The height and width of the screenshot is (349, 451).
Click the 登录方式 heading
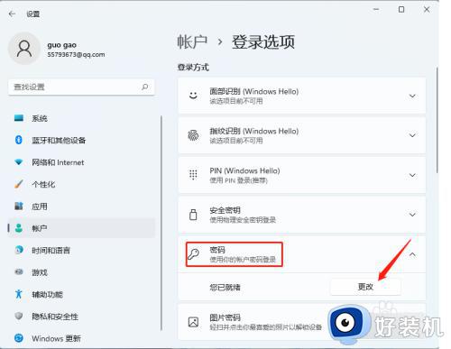(193, 68)
